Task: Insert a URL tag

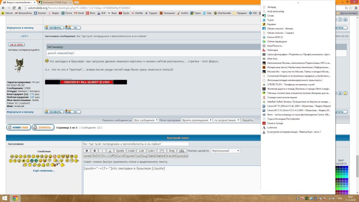Action: click(182, 151)
